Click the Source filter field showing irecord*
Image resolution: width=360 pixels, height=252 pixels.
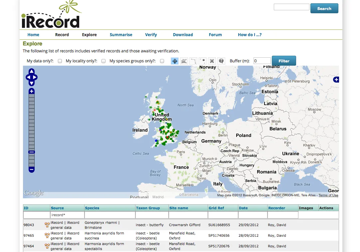67,215
